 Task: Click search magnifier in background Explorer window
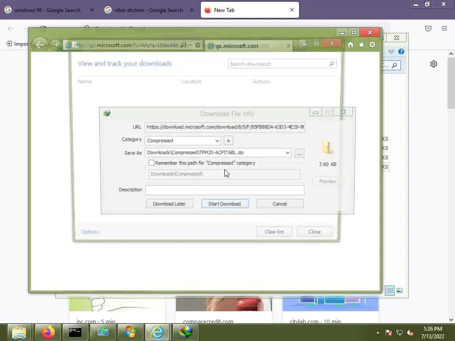click(395, 66)
